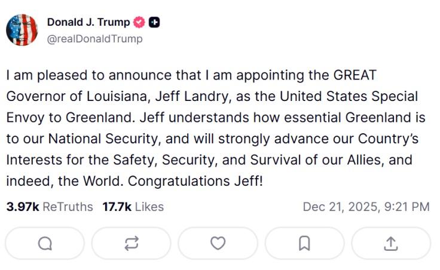Open the profile avatar picture
The height and width of the screenshot is (270, 440).
coord(22,30)
